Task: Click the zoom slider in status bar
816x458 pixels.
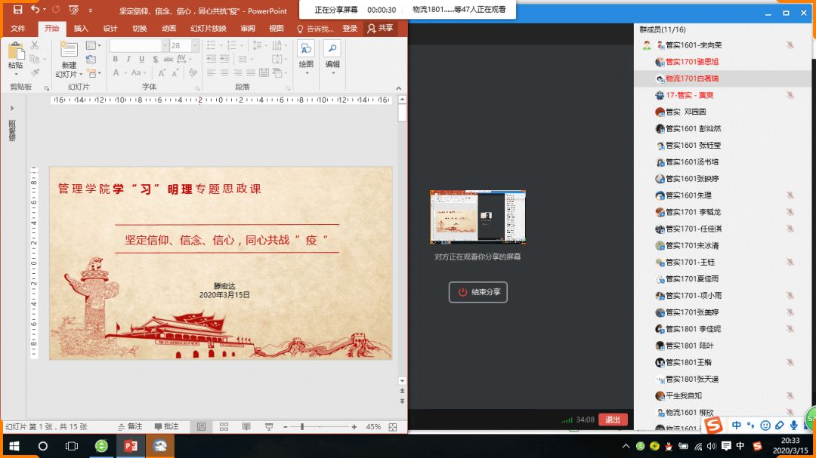Action: pos(302,427)
